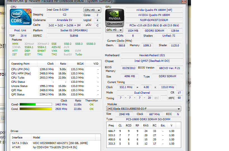Click the 1024 MB video memory value

click(133, 31)
